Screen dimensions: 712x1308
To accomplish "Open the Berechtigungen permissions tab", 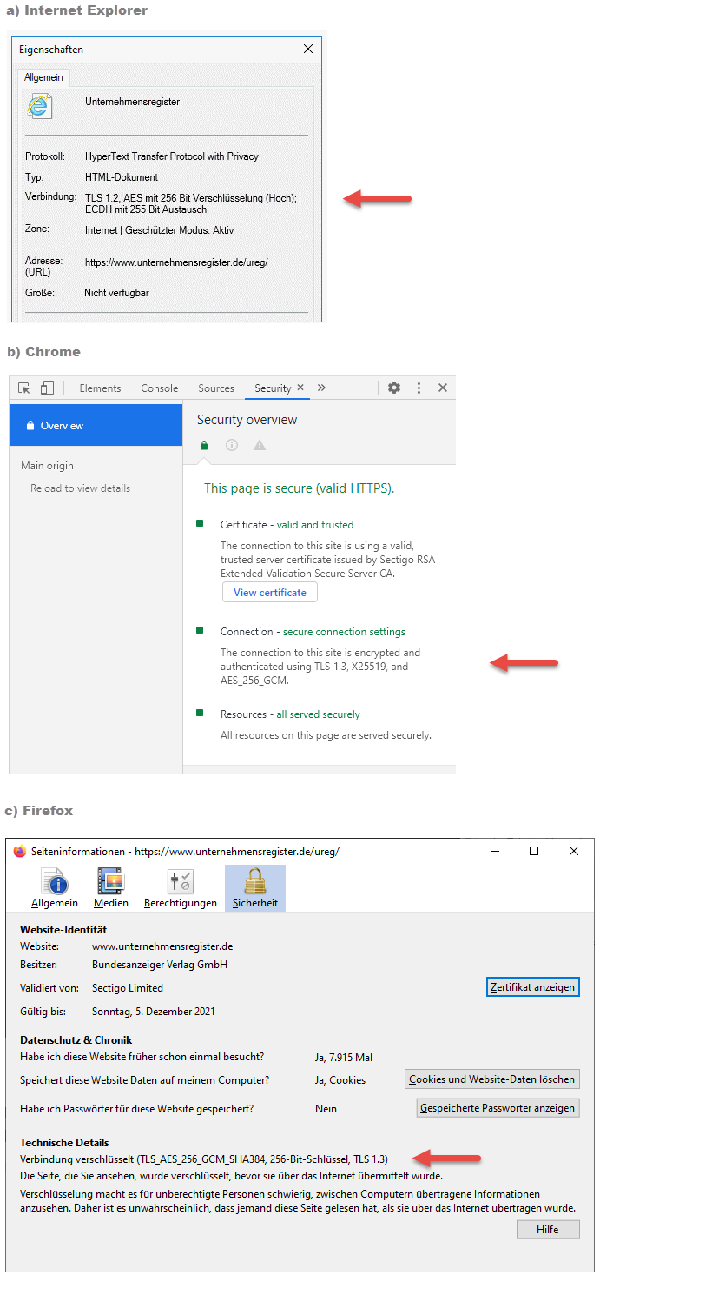I will click(x=181, y=888).
